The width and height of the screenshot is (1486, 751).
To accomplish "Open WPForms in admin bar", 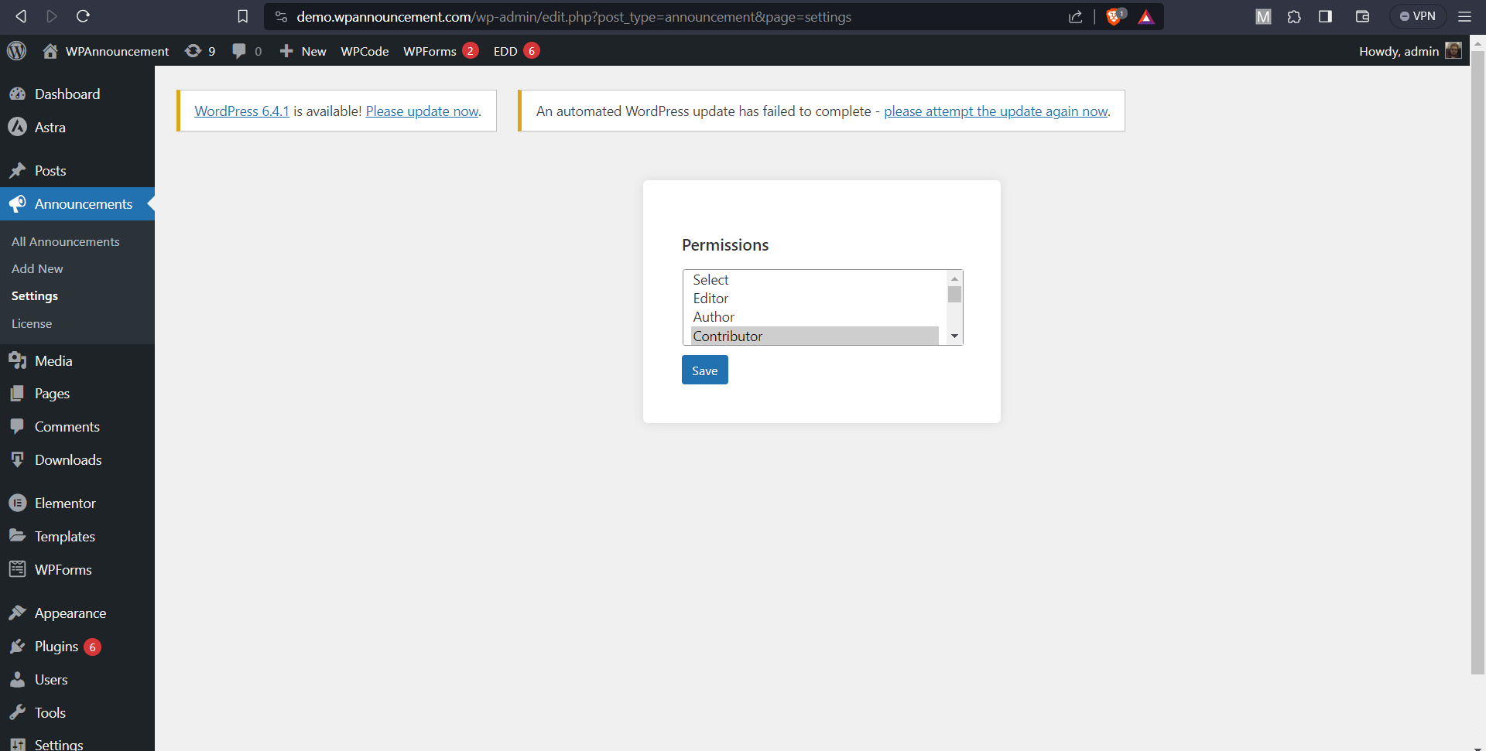I will click(440, 51).
